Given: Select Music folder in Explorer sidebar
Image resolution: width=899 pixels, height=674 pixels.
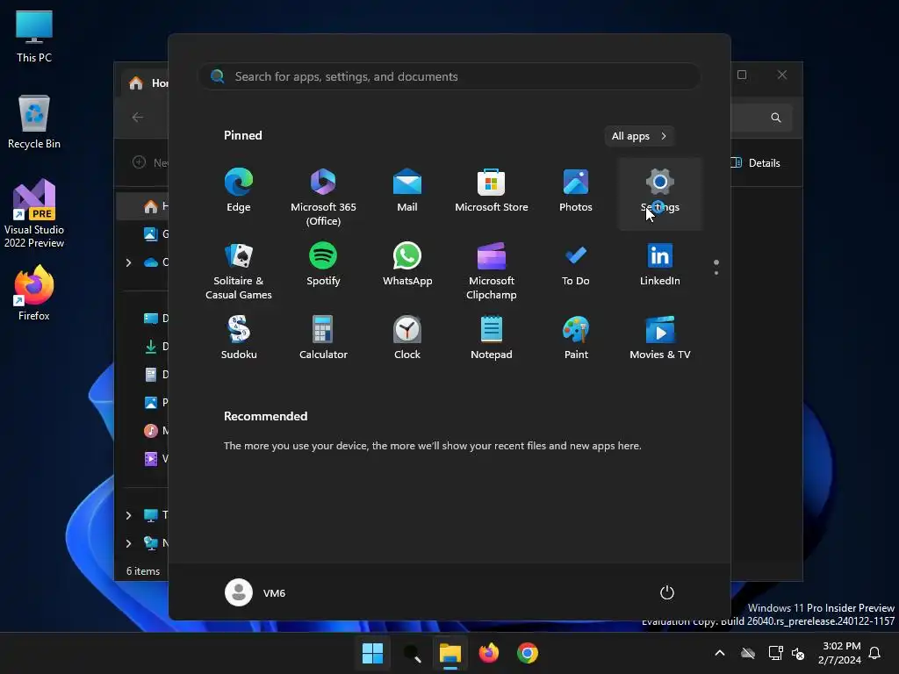Looking at the screenshot, I should [155, 430].
